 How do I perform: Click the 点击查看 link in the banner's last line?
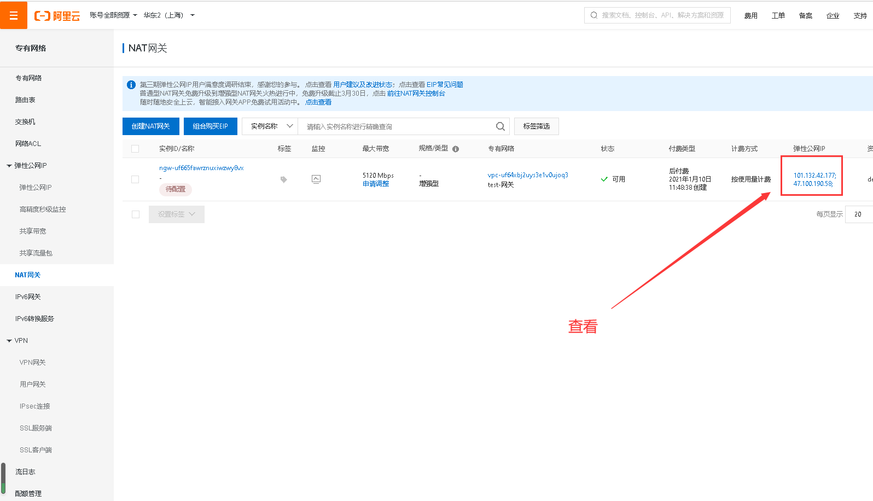click(318, 102)
